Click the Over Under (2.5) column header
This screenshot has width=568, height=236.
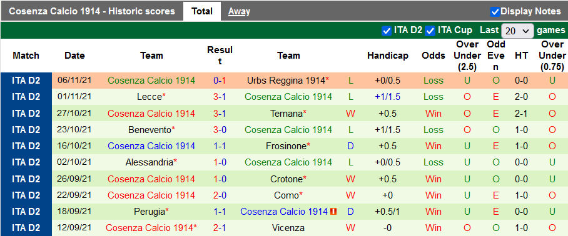point(467,56)
